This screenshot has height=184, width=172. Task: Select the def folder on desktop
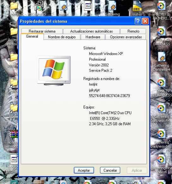14,6
